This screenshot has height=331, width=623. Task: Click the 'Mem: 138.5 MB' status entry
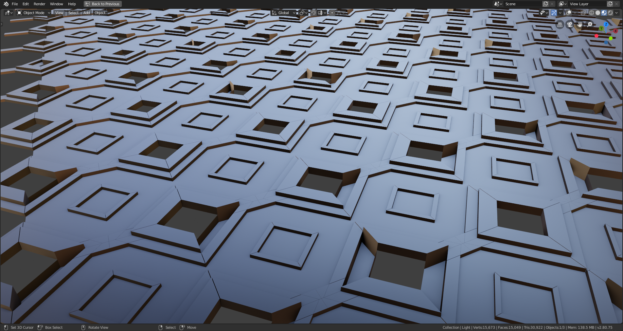(x=581, y=327)
